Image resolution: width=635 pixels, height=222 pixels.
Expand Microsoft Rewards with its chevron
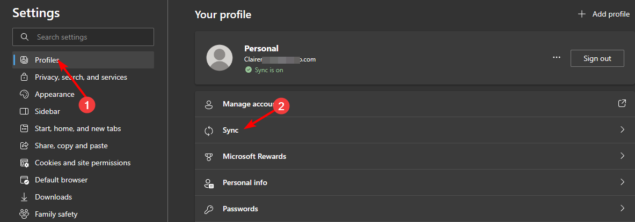[623, 156]
